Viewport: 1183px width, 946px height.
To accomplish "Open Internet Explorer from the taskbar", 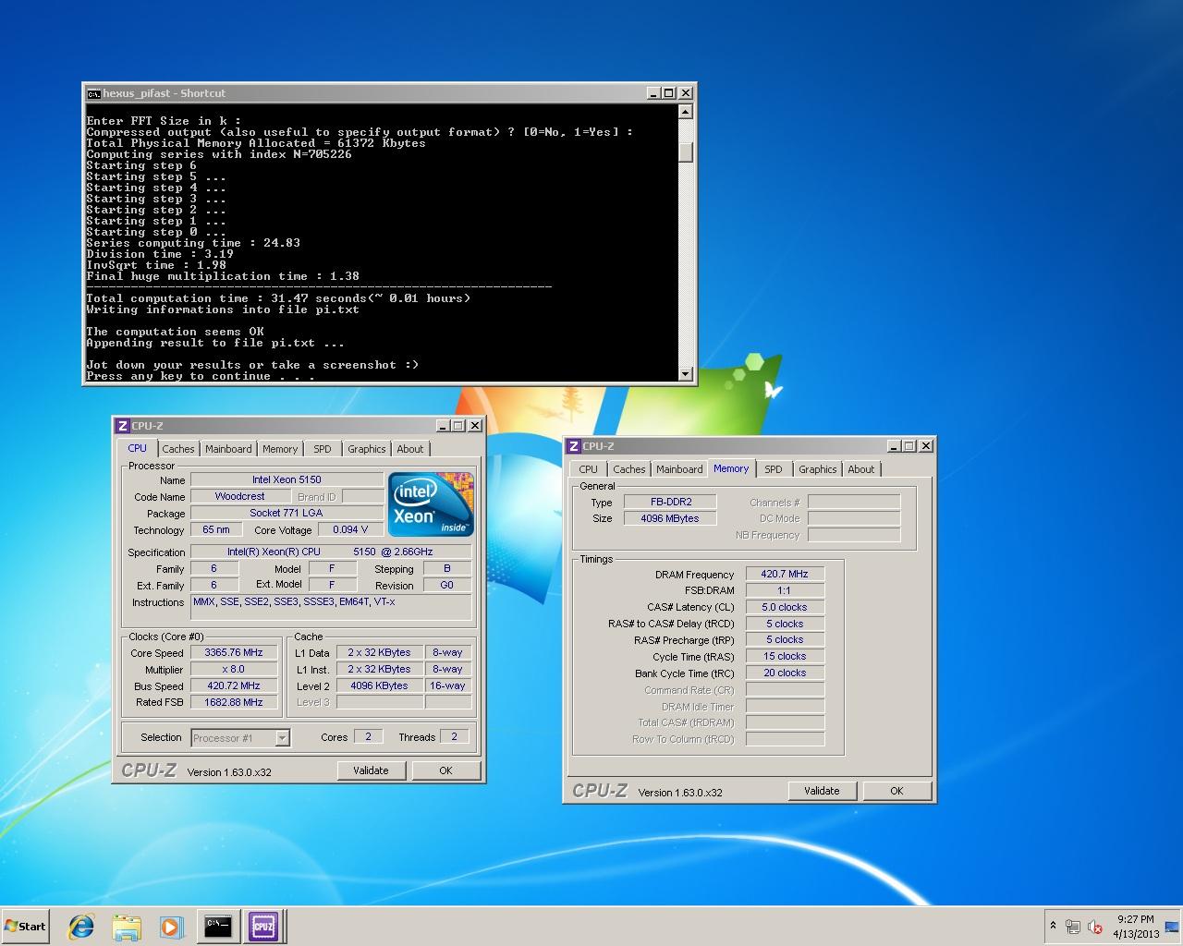I will [x=81, y=926].
